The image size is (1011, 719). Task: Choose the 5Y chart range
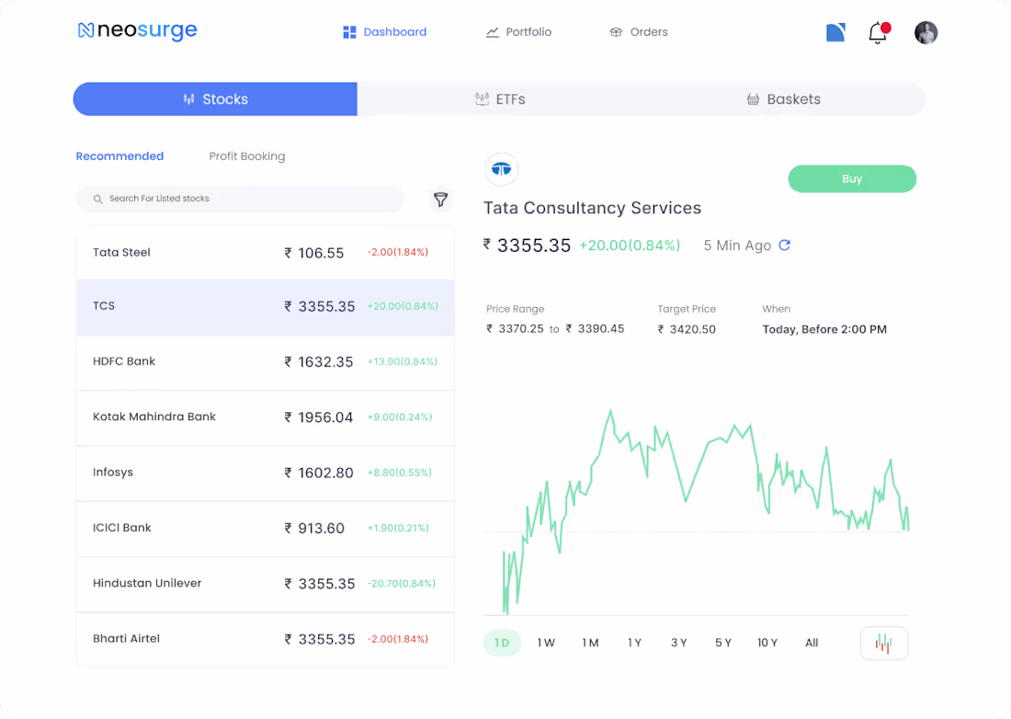722,643
